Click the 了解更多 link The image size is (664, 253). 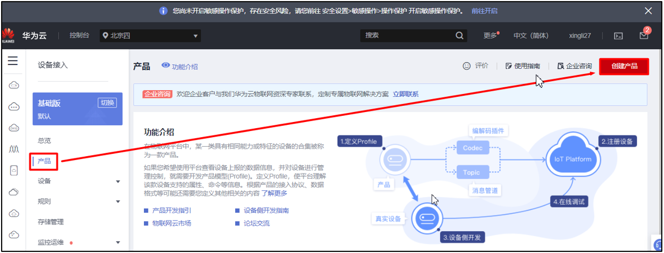coord(274,193)
